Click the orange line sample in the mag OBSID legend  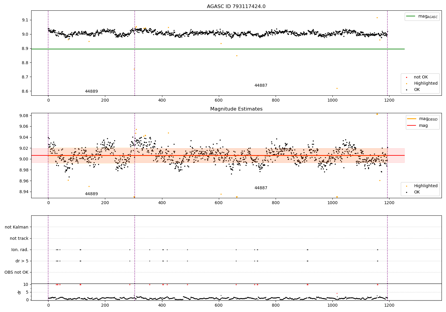(412, 119)
